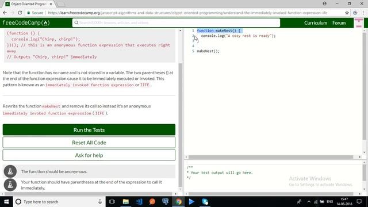The height and width of the screenshot is (207, 368).
Task: Click flask icon for parentheses test
Action: 10,185
